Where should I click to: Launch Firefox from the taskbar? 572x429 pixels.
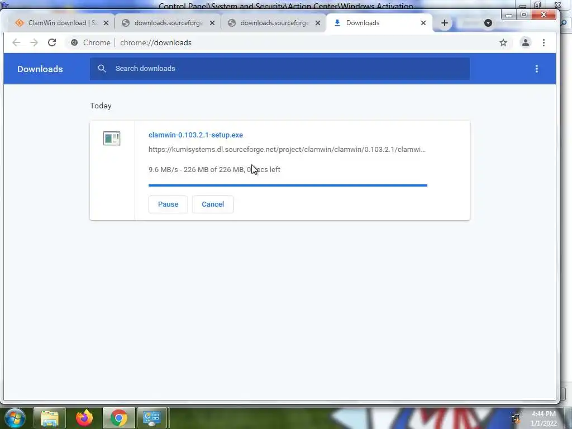coord(84,418)
